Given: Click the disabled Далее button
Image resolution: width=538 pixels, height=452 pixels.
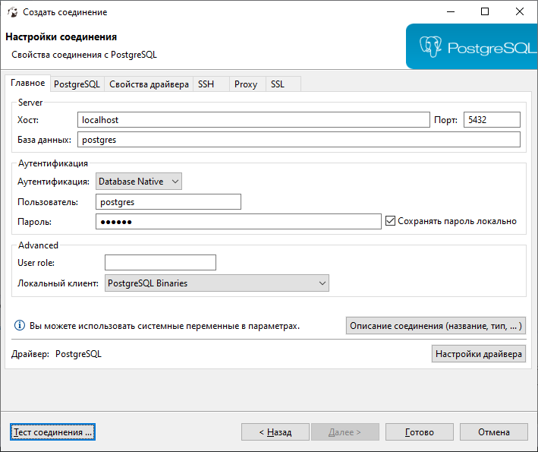Looking at the screenshot, I should click(x=345, y=431).
